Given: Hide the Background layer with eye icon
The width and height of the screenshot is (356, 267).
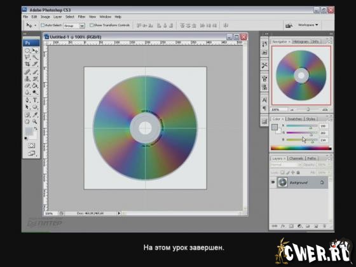Looking at the screenshot, I should point(273,182).
